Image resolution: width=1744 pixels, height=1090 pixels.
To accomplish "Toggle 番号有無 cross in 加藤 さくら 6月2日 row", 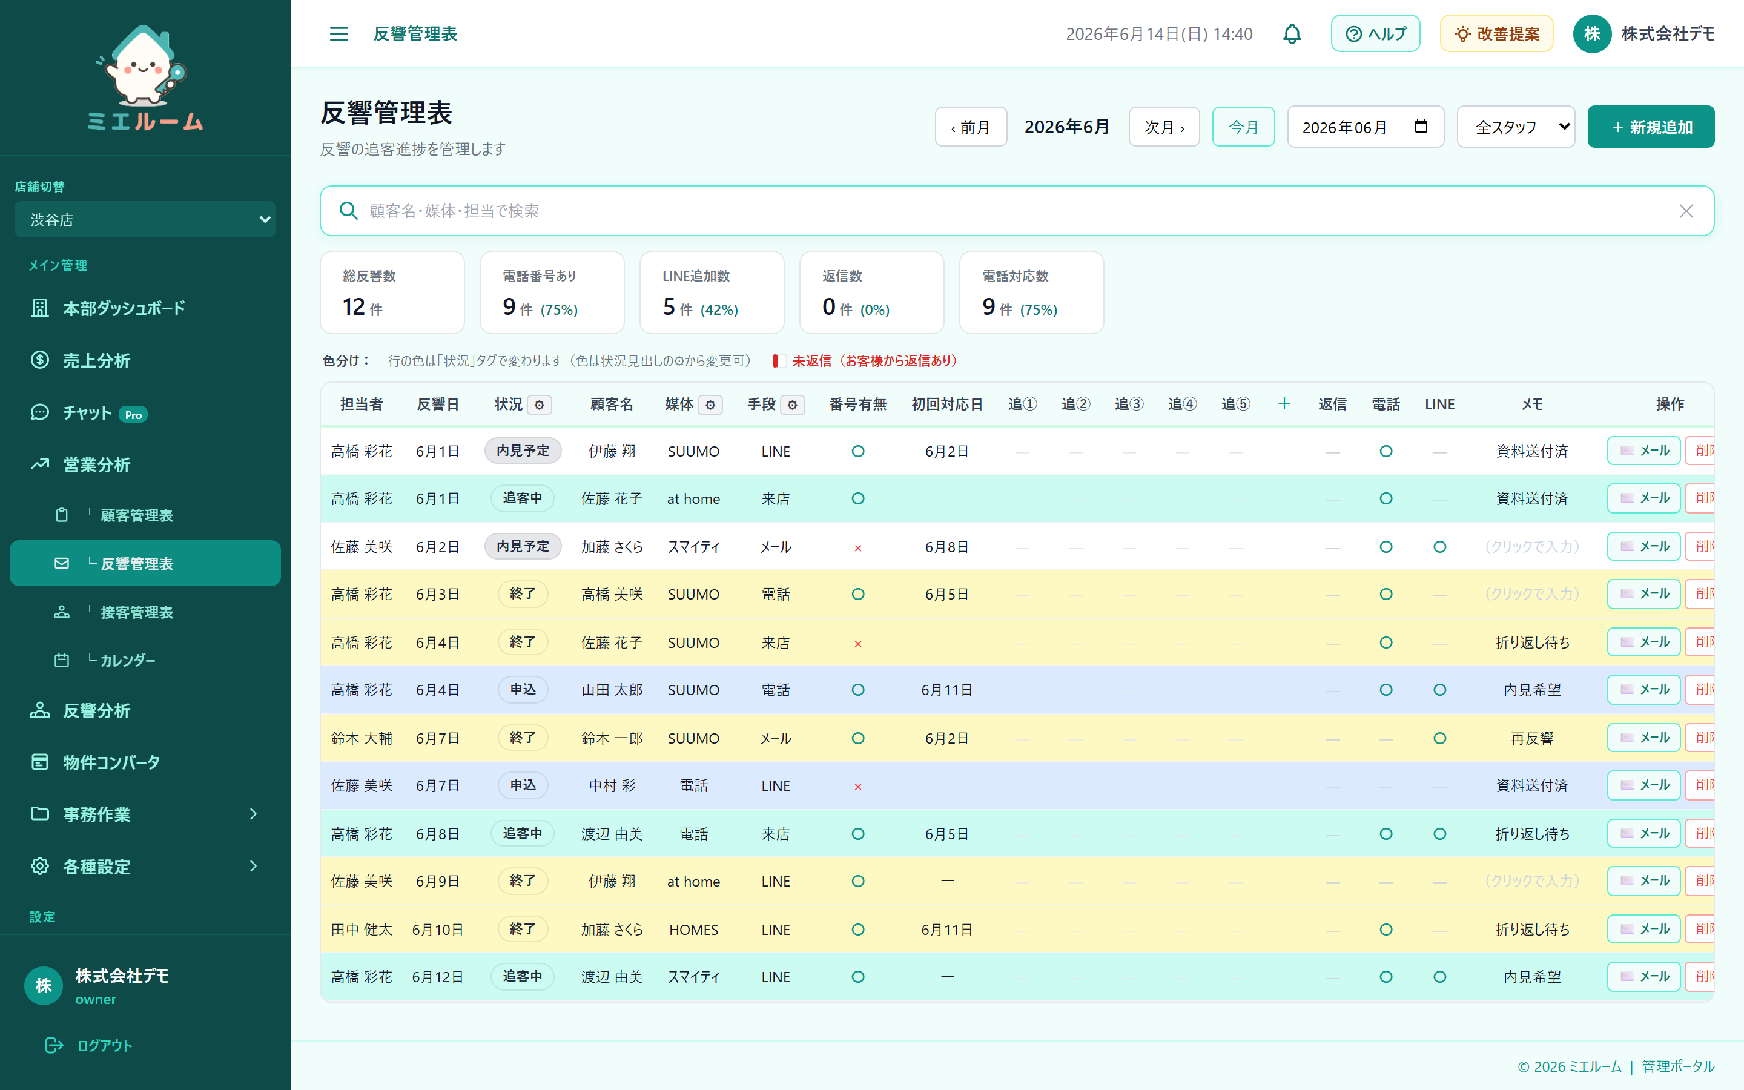I will pyautogui.click(x=857, y=548).
